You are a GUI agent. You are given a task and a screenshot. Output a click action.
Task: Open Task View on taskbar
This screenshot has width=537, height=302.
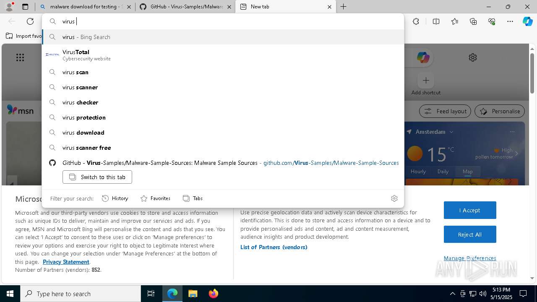coord(151,294)
